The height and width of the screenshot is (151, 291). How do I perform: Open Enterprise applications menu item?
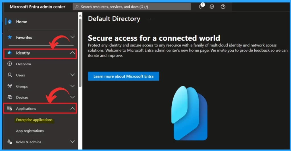click(34, 120)
